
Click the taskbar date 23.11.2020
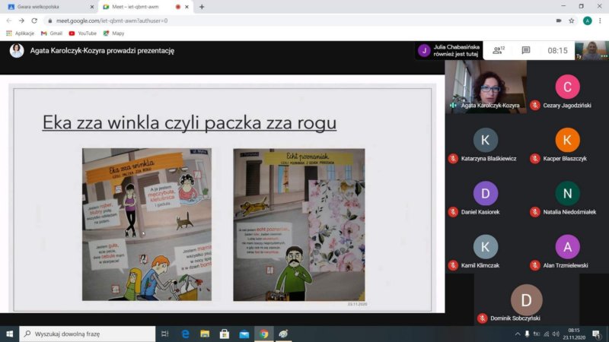[574, 337]
